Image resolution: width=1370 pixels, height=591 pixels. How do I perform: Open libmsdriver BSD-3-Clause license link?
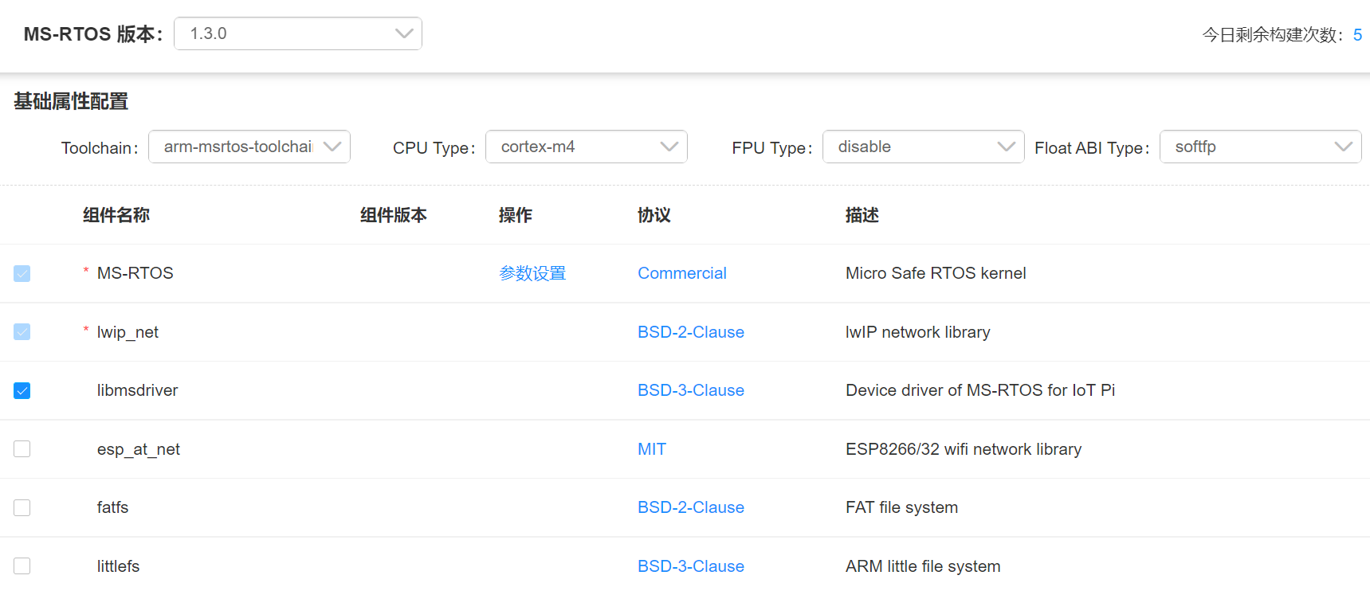point(690,390)
